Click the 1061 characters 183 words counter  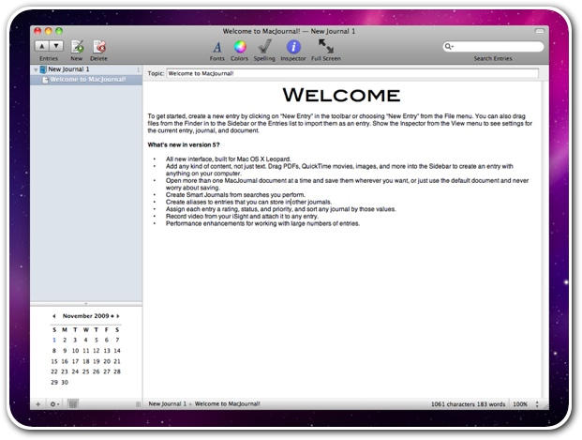(x=468, y=404)
